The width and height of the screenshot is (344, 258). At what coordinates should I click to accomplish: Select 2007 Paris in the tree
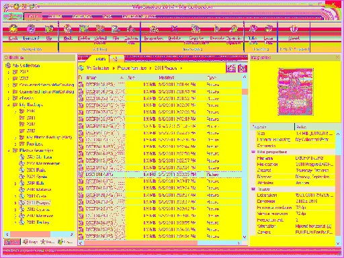tap(36, 170)
